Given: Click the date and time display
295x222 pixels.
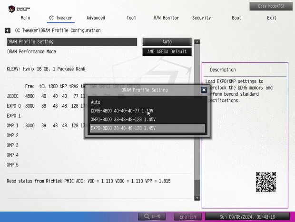Looking at the screenshot, I should (248, 217).
